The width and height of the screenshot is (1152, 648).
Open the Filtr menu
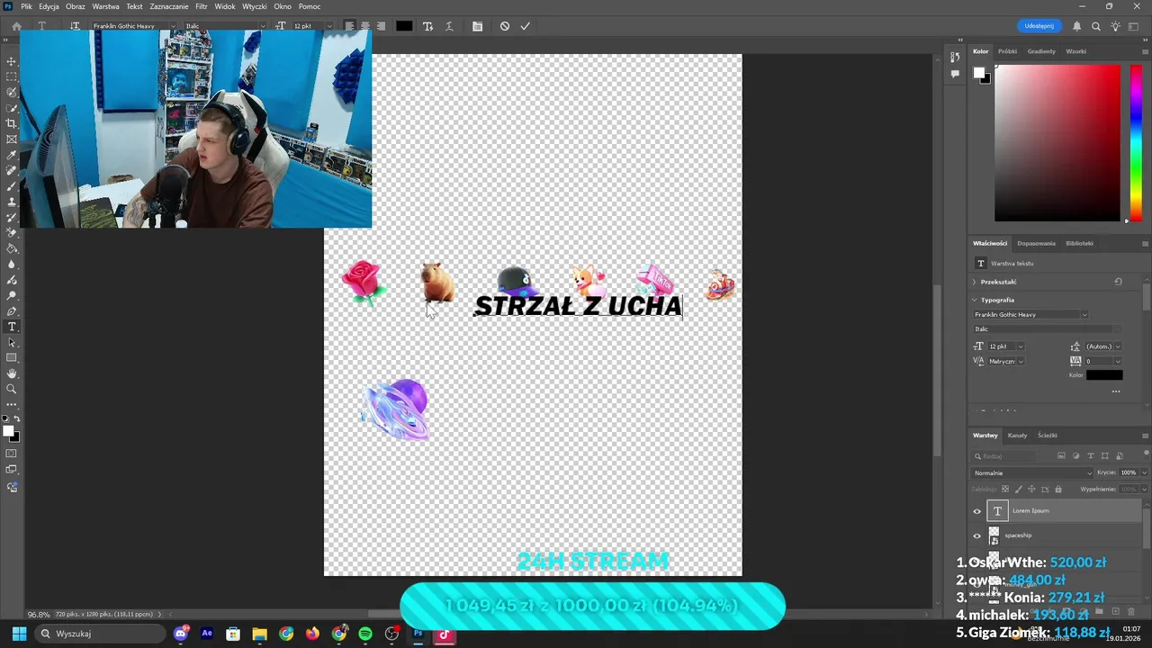[x=202, y=6]
